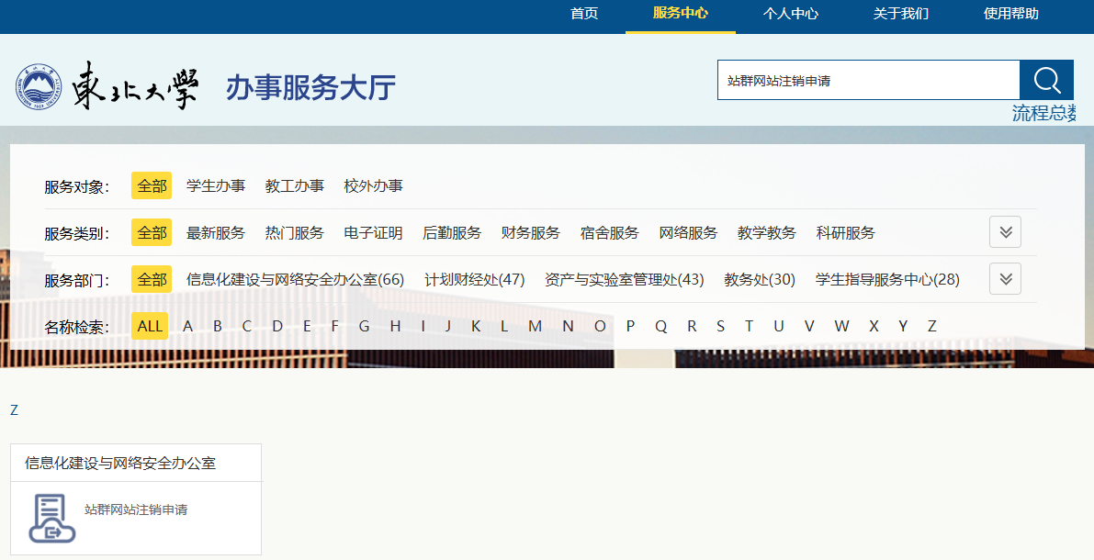The width and height of the screenshot is (1094, 560).
Task: Expand the 服务类别 category row
Action: tap(1005, 232)
